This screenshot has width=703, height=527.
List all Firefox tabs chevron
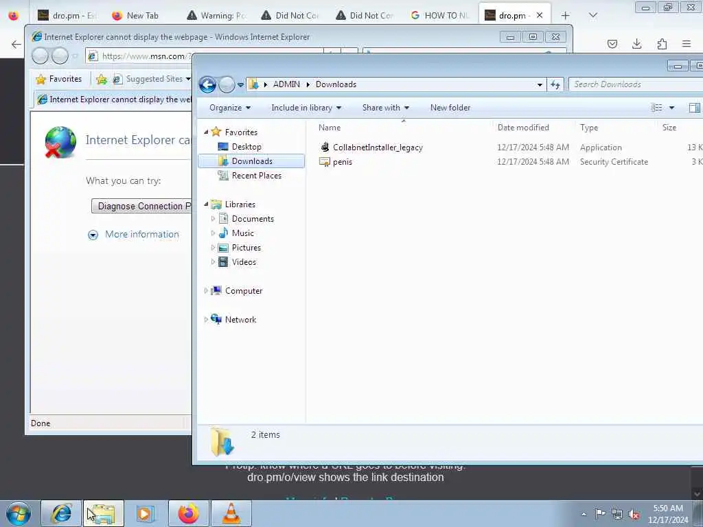(x=592, y=15)
